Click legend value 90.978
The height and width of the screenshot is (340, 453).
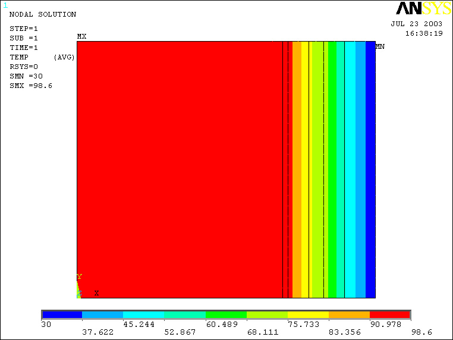(386, 325)
